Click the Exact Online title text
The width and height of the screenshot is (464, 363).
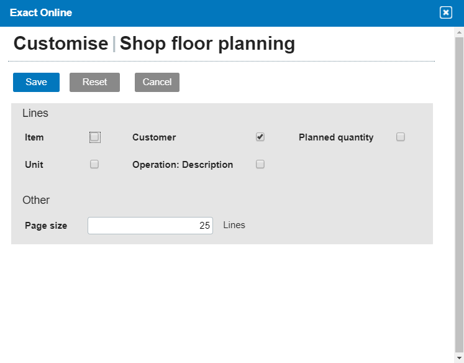click(41, 12)
